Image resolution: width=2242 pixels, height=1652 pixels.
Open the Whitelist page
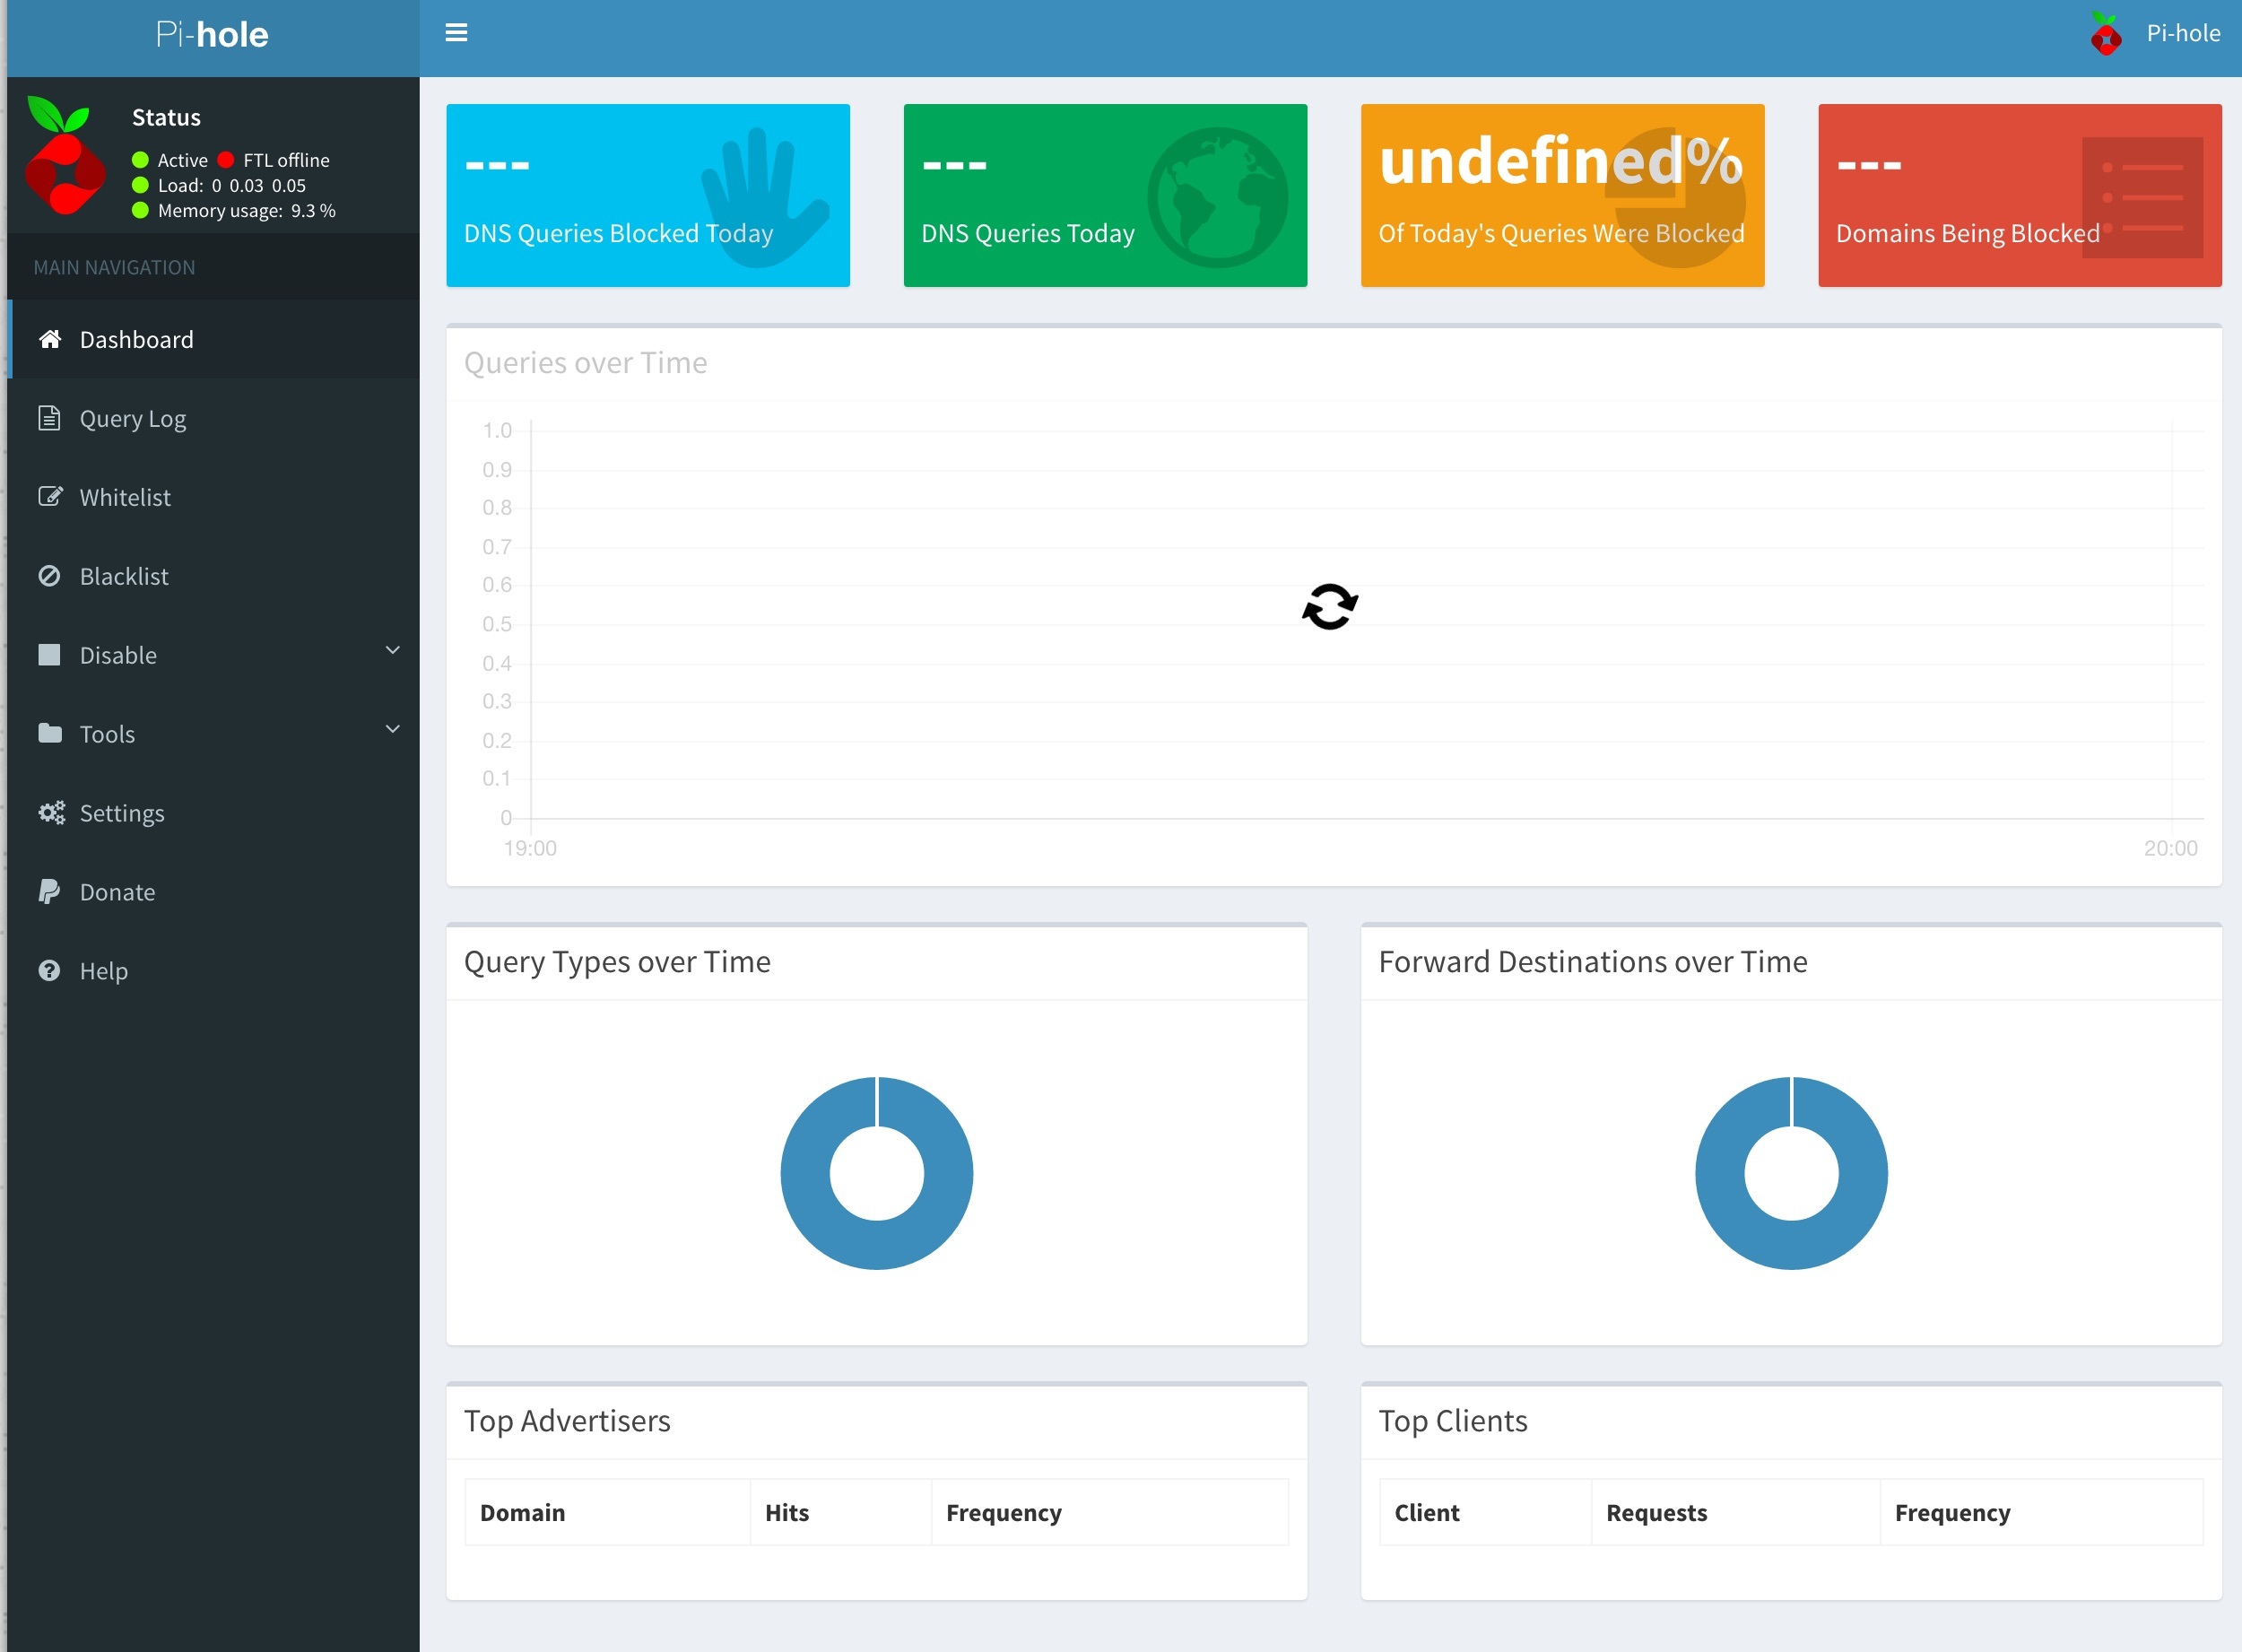125,498
